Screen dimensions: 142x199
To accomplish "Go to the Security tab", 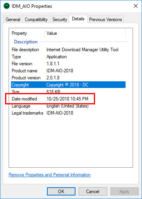I will tap(59, 20).
